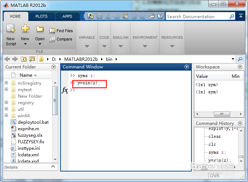Click the documentation search magnifier icon
Screen dimensions: 248x182
tap(232, 16)
